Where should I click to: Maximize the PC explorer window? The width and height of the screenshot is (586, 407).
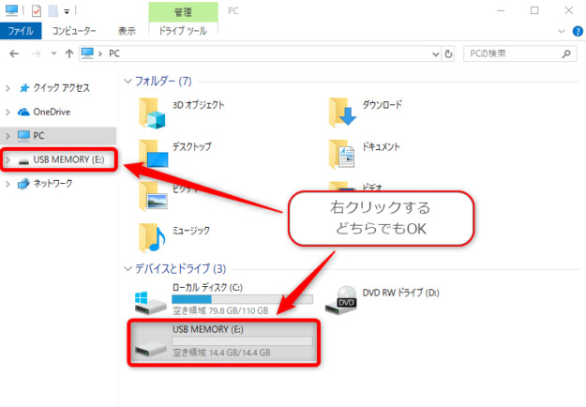[534, 10]
